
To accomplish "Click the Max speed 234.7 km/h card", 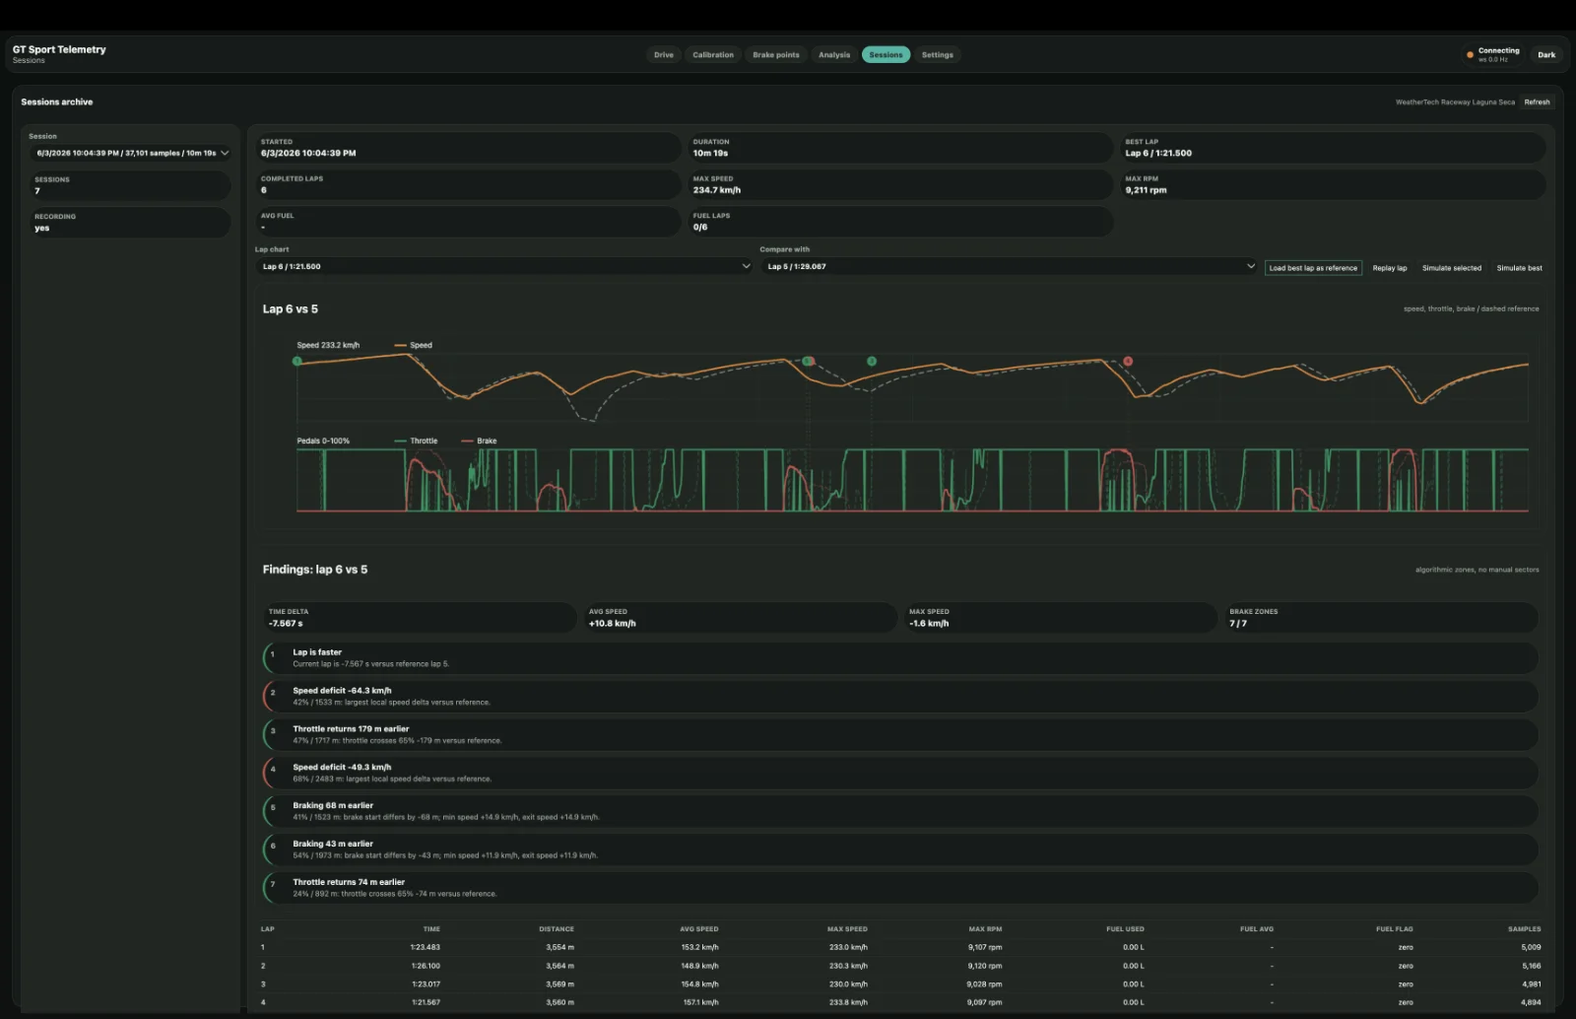I will click(900, 184).
